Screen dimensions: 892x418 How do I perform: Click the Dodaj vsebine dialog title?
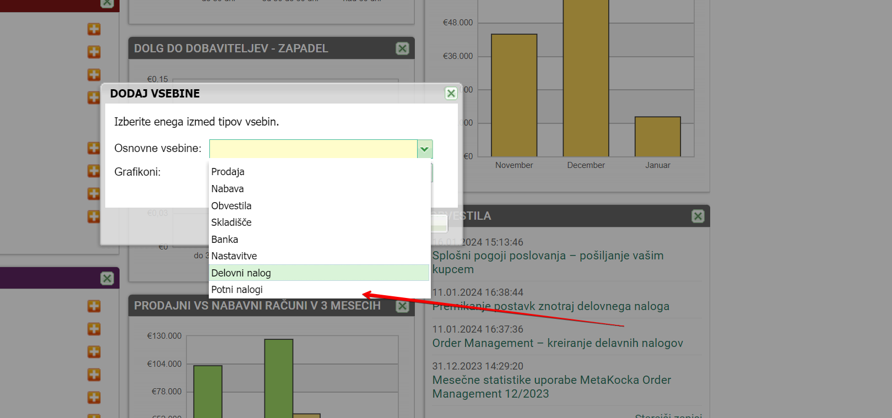click(x=155, y=94)
